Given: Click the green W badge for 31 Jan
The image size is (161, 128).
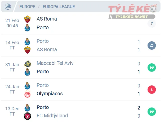Looking at the screenshot, I should [152, 68].
